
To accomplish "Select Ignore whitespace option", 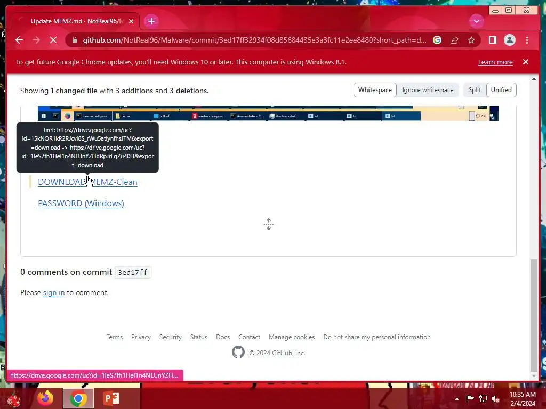I will click(x=428, y=90).
